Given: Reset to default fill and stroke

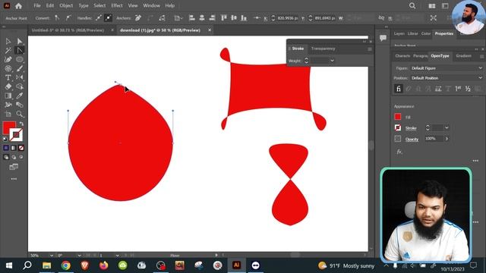Looking at the screenshot, I should pyautogui.click(x=5, y=139).
